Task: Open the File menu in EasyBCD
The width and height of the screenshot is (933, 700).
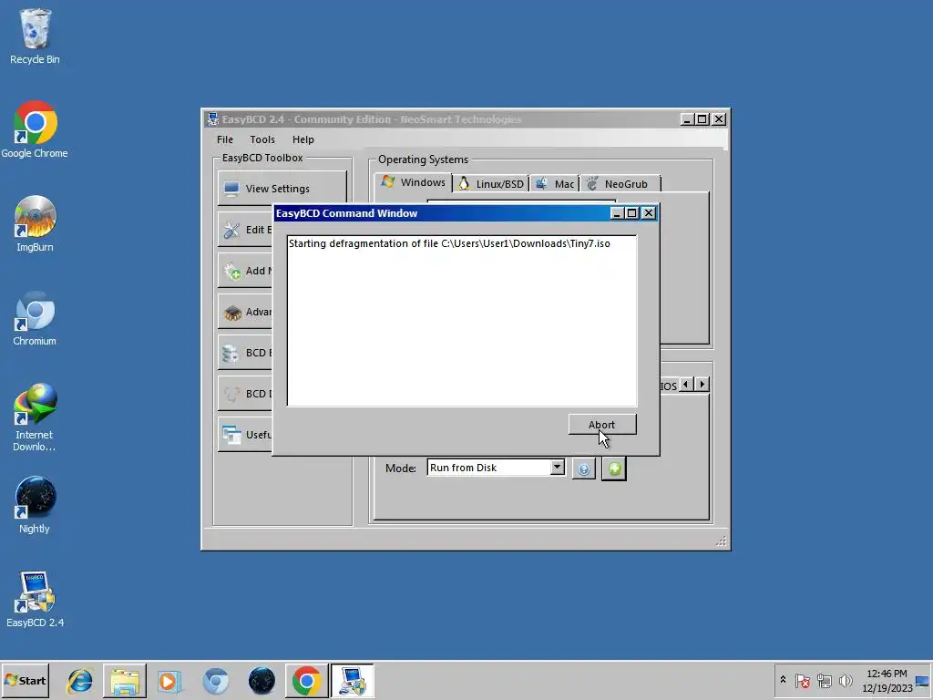Action: pos(225,139)
